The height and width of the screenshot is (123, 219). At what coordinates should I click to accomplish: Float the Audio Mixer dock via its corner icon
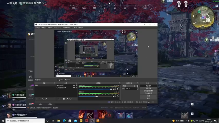click(x=120, y=83)
